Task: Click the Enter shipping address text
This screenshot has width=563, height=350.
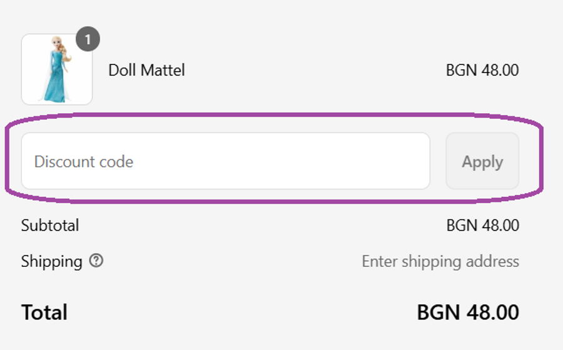Action: click(x=440, y=261)
